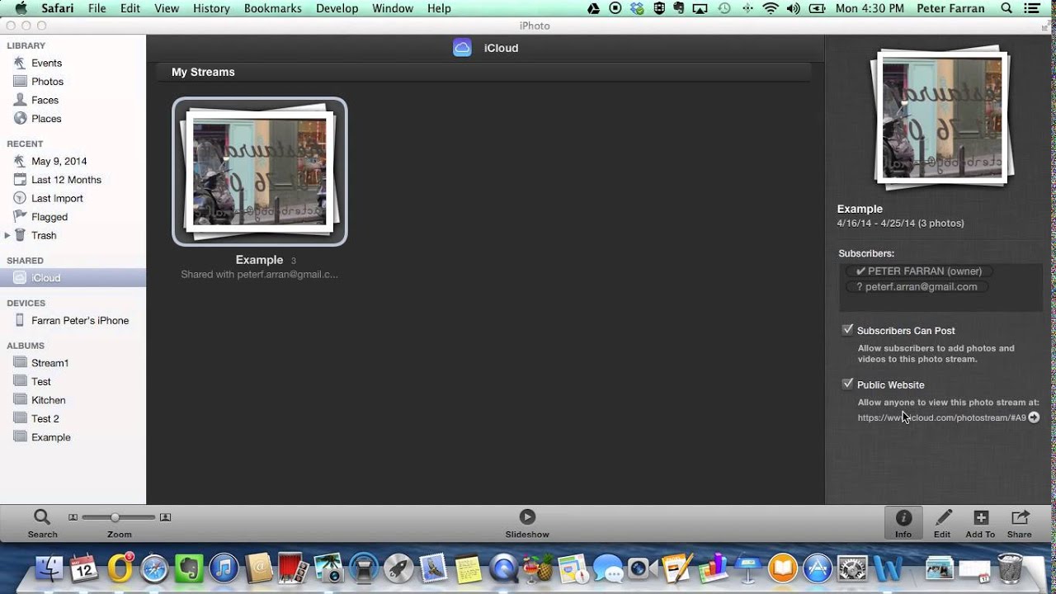Open the Stream1 album
1056x594 pixels.
(x=49, y=363)
